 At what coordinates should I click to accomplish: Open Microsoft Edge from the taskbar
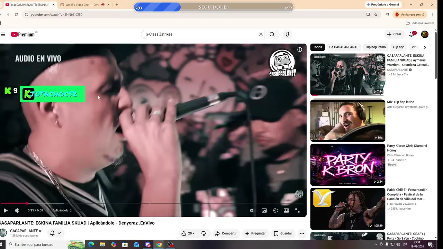click(91, 245)
